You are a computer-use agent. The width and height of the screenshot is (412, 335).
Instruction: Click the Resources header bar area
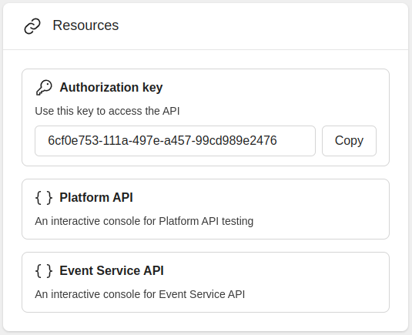tap(206, 26)
